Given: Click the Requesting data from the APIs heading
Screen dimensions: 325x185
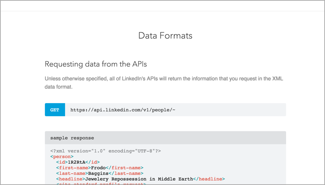Looking at the screenshot, I should coord(96,64).
